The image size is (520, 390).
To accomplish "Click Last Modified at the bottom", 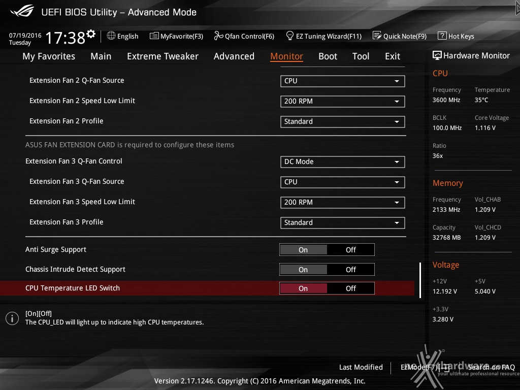I will pos(361,367).
